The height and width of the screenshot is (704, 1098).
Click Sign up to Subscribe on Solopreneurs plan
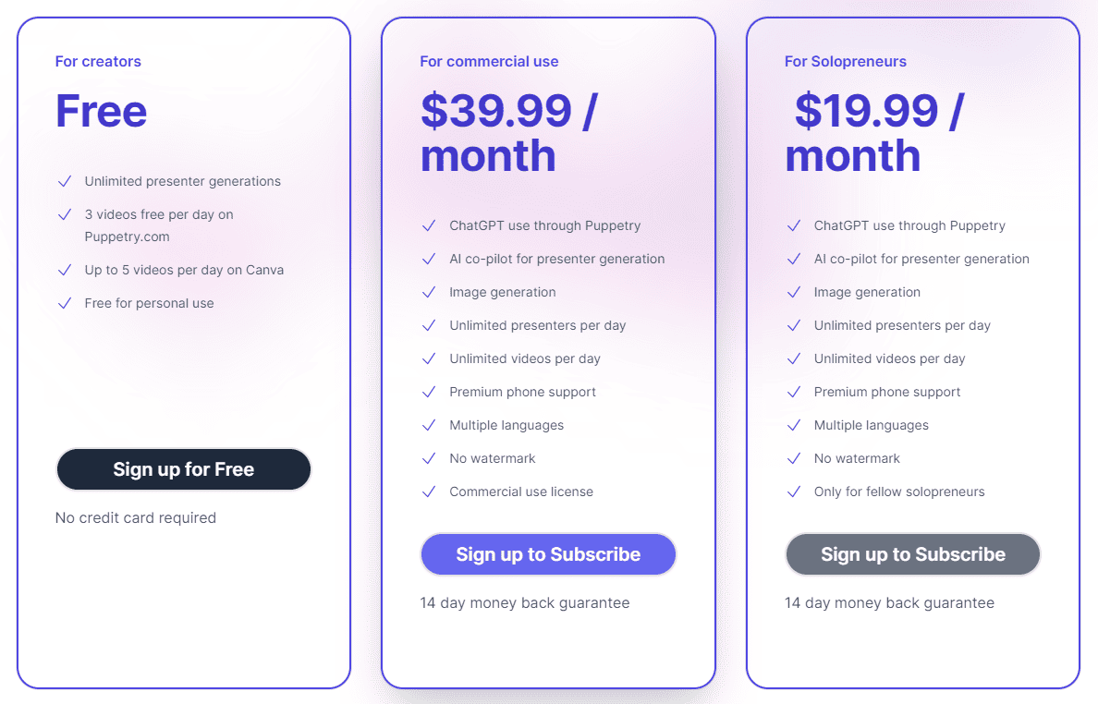tap(912, 554)
